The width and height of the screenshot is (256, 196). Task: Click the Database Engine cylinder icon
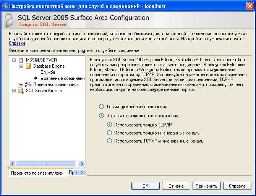pos(28,66)
